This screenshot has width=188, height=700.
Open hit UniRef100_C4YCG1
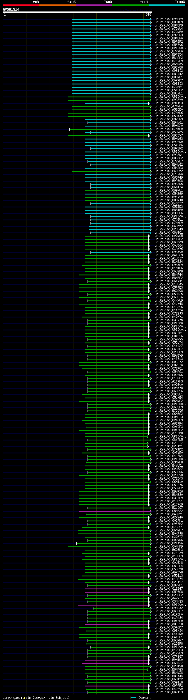(169, 637)
